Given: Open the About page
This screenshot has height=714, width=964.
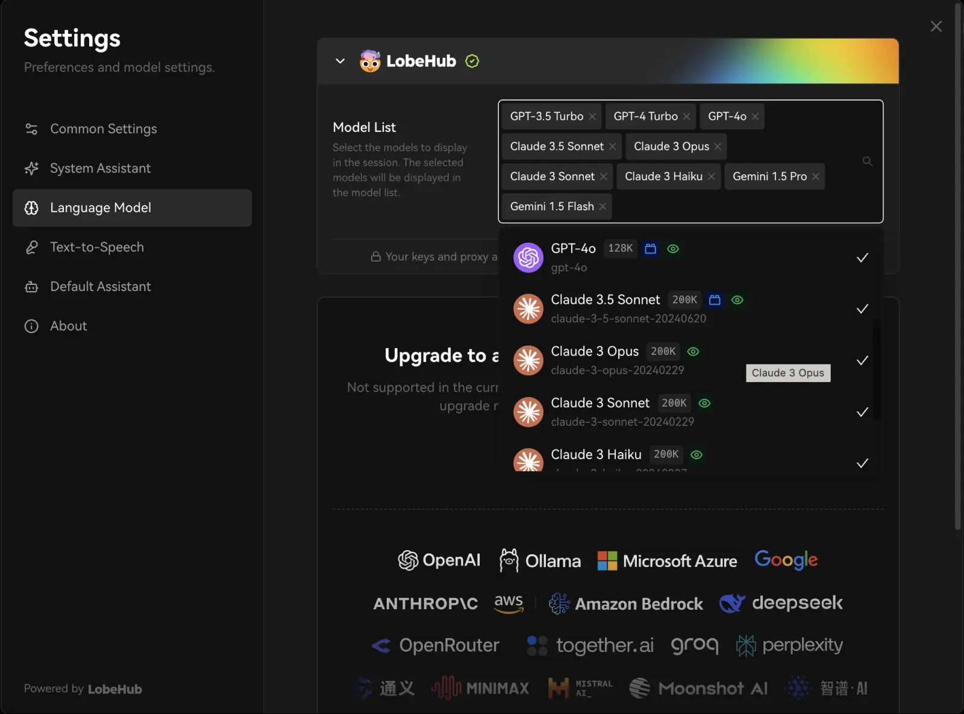Looking at the screenshot, I should (68, 326).
